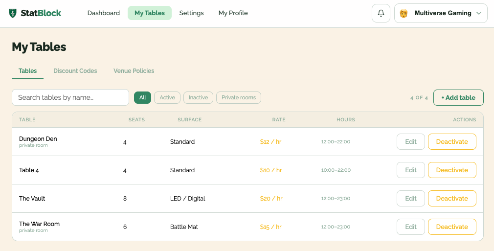Click the Add table button
This screenshot has width=494, height=251.
[458, 97]
